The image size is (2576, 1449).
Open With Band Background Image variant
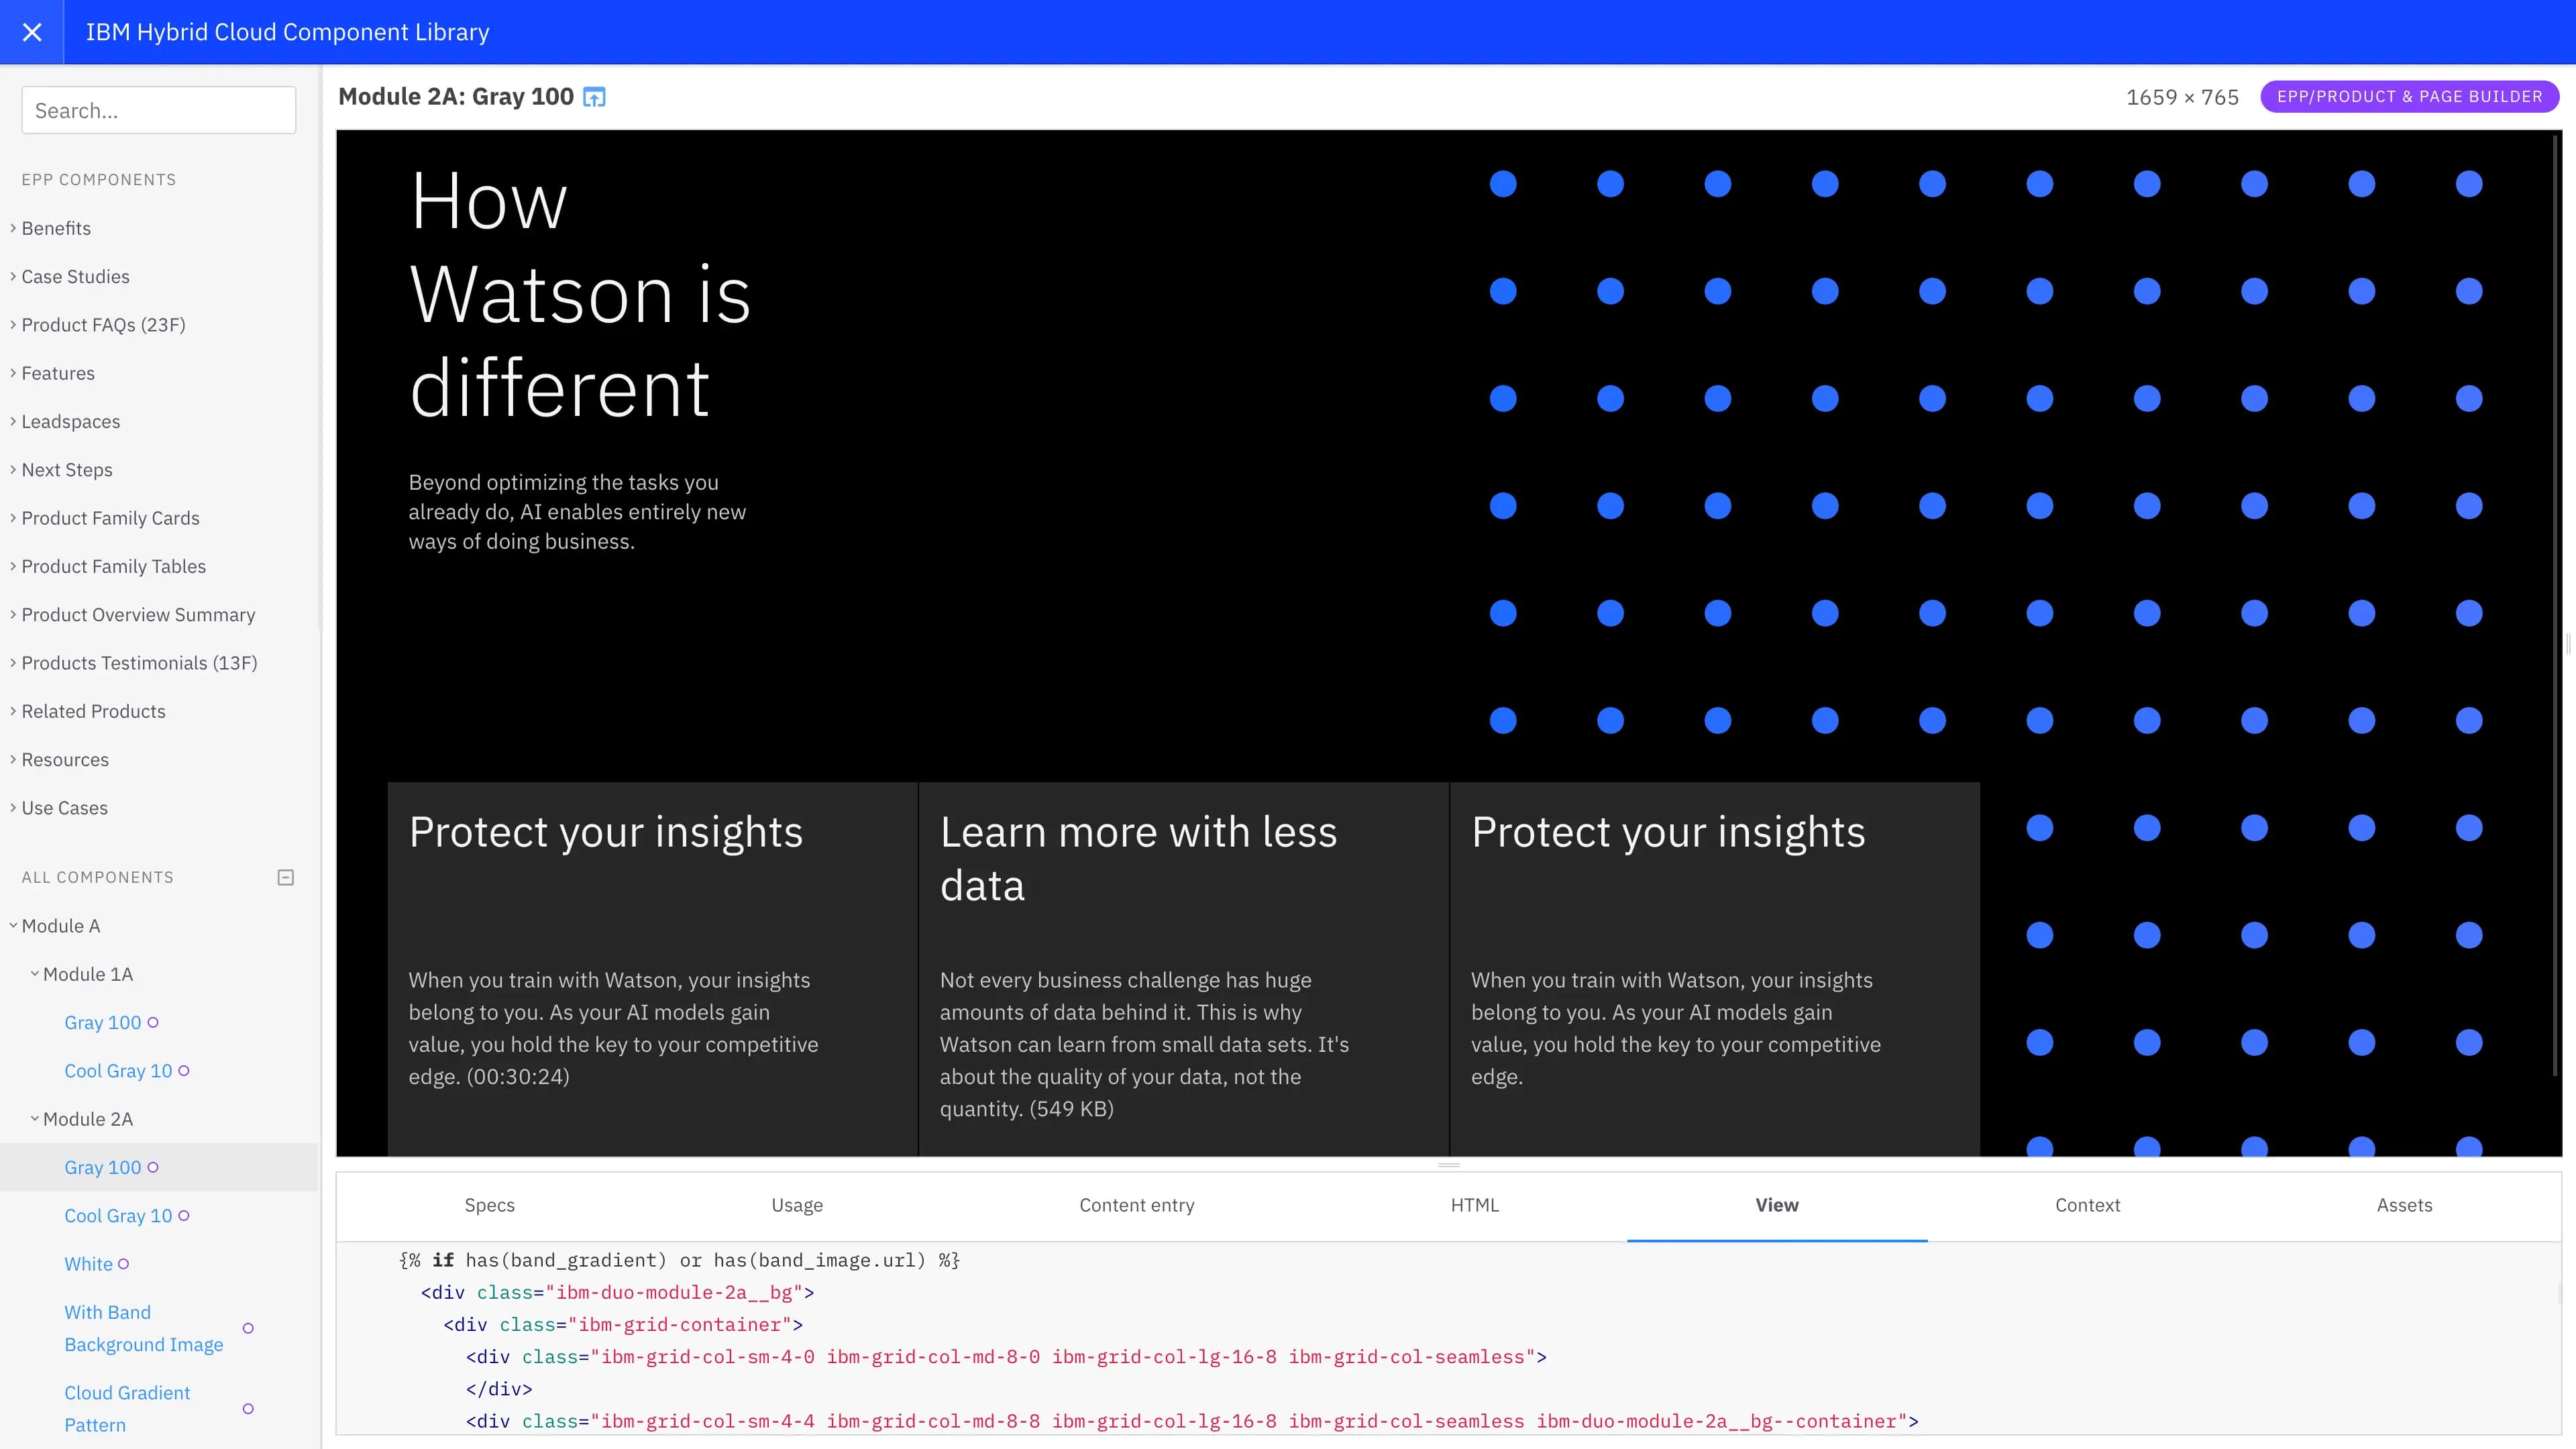[x=144, y=1328]
